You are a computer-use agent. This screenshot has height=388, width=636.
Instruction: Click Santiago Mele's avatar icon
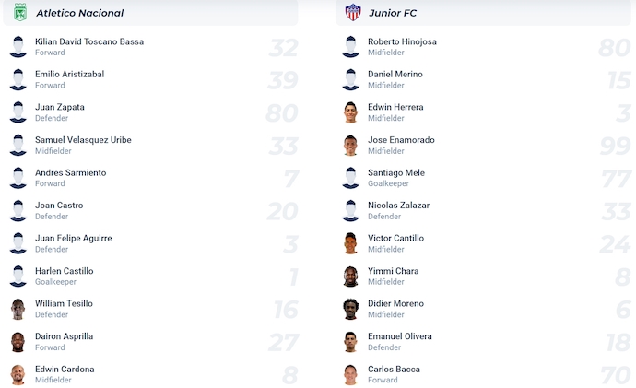[x=350, y=178]
